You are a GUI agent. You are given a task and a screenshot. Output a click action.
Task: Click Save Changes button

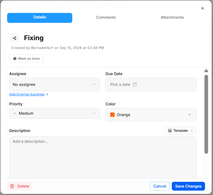coord(188,186)
